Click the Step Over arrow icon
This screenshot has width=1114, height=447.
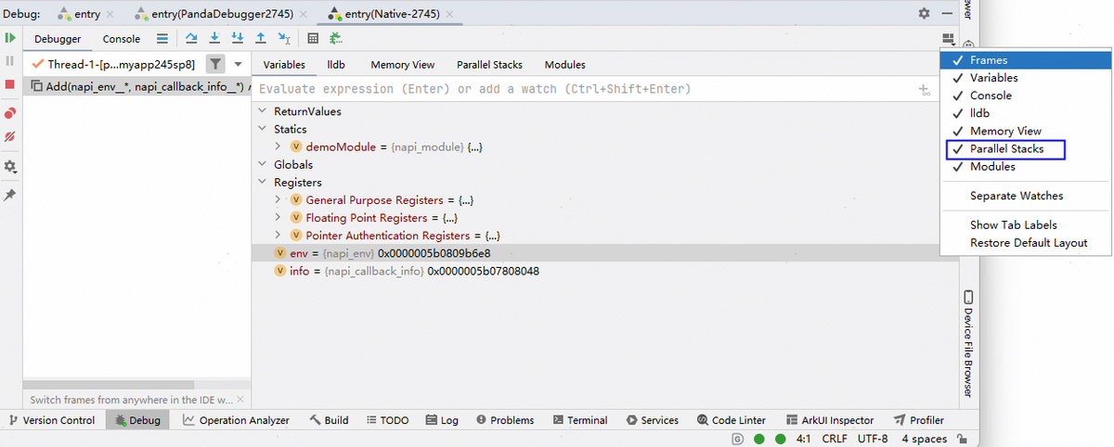pos(191,38)
